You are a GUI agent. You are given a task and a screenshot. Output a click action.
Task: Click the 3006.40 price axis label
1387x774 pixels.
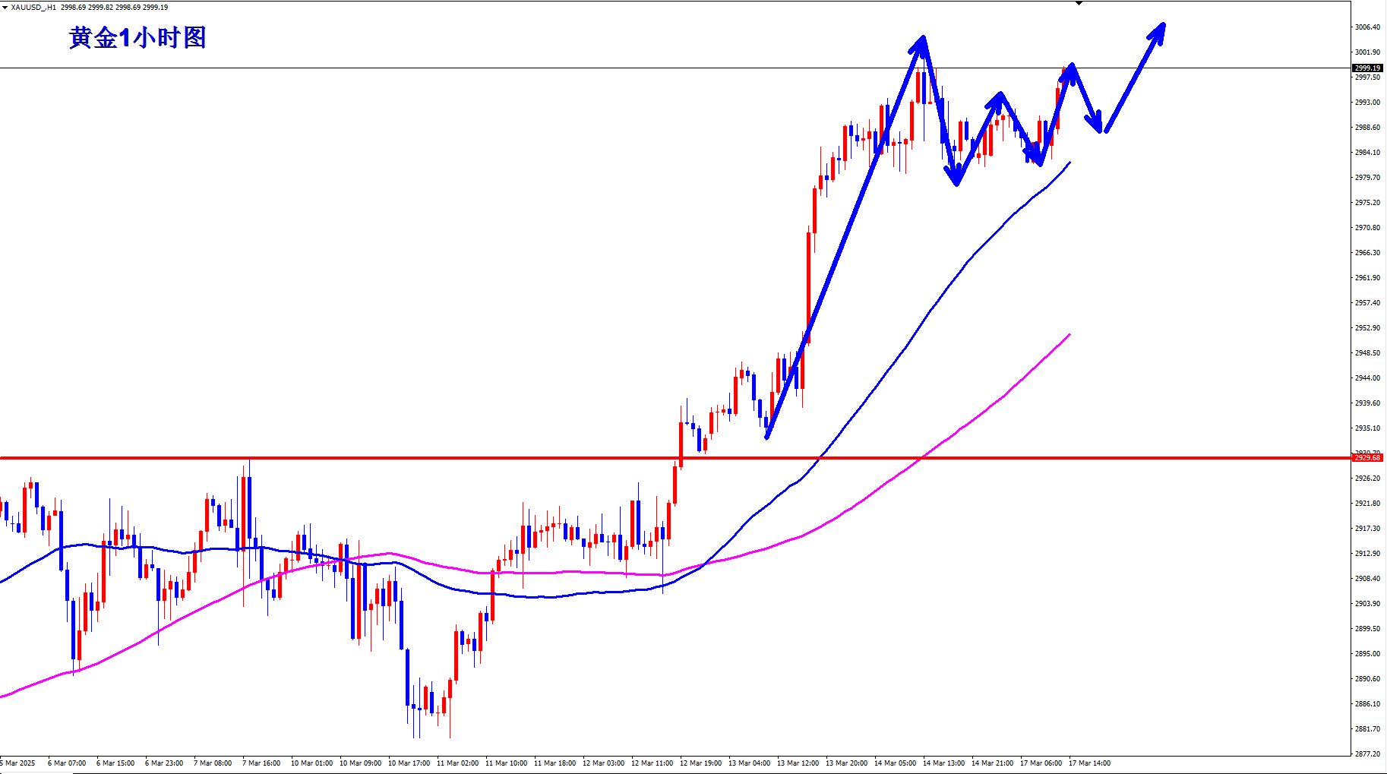pos(1367,27)
